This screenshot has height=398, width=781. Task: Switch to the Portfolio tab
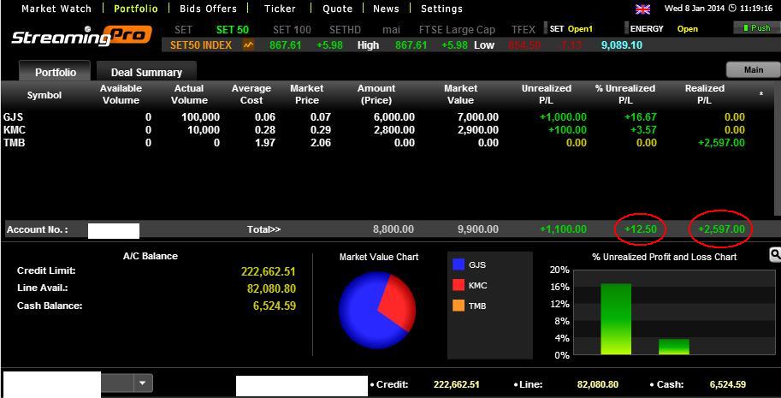[56, 72]
